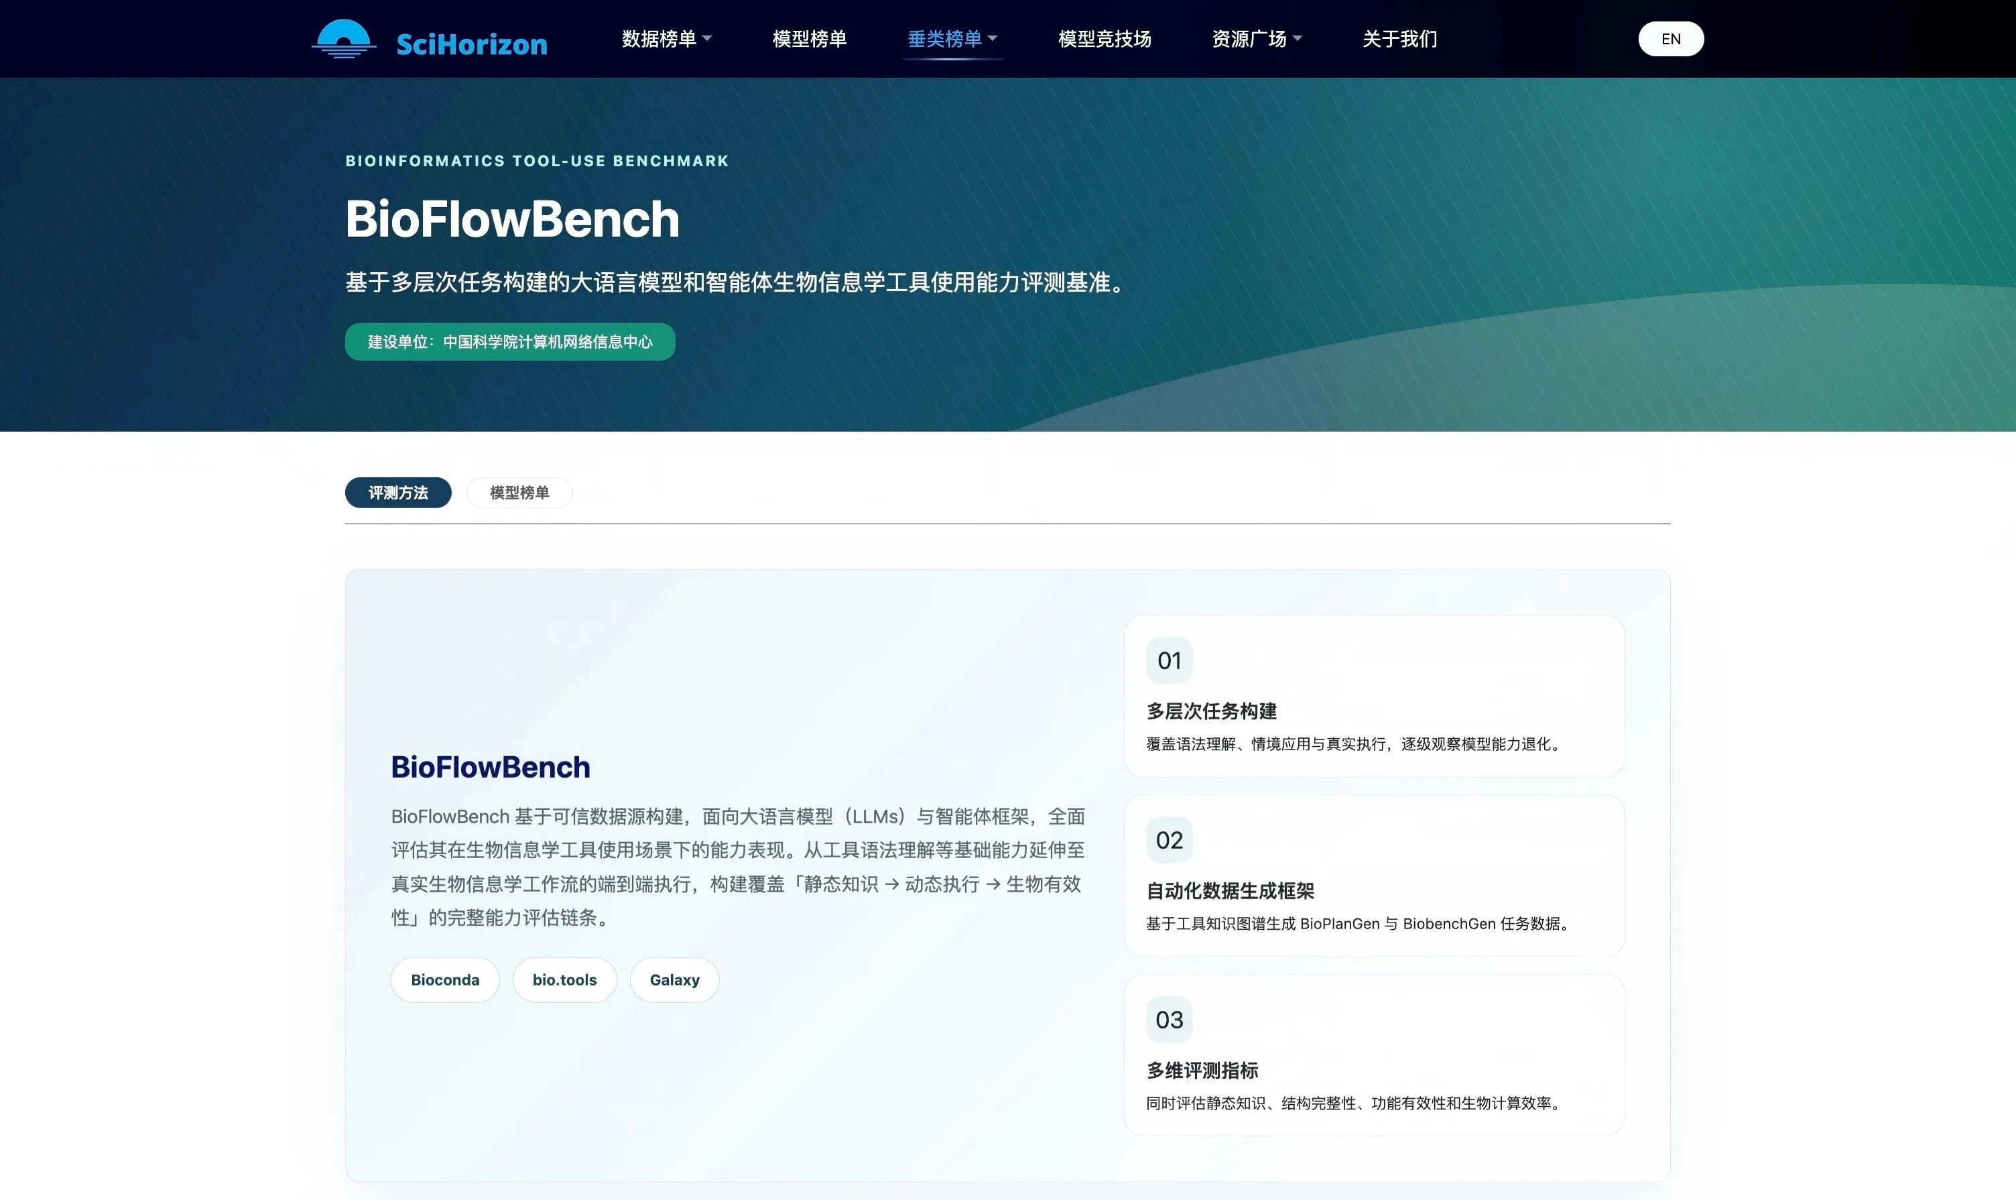This screenshot has height=1200, width=2016.
Task: Click the paragraph starting BioFlowBench 基于可信数据源构建
Action: 738,867
